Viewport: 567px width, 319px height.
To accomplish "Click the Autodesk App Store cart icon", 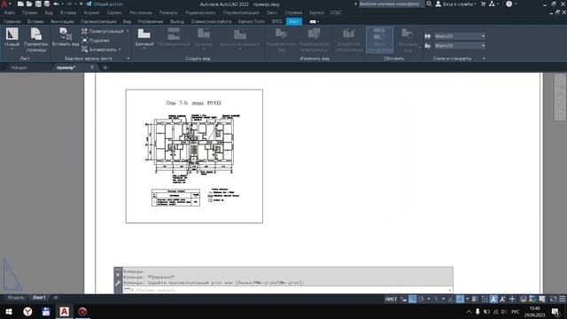I will [483, 4].
